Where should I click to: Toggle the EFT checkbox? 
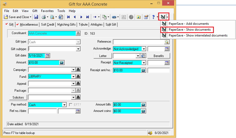point(71,105)
